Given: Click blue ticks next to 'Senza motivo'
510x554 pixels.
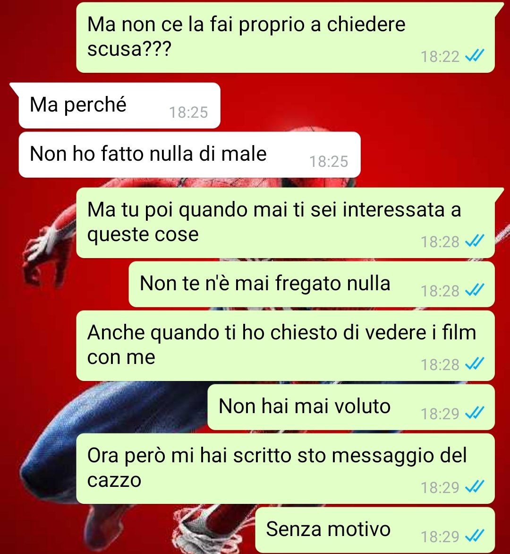Looking at the screenshot, I should (475, 536).
